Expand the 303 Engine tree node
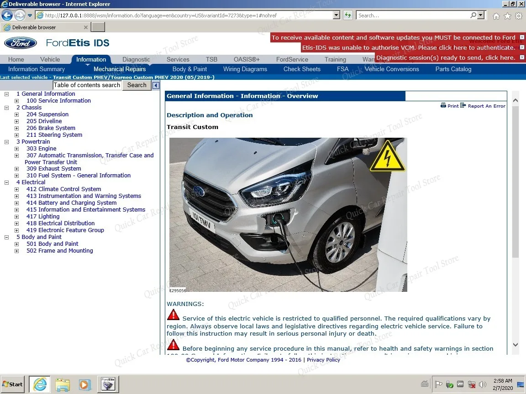Image resolution: width=526 pixels, height=394 pixels. click(16, 149)
